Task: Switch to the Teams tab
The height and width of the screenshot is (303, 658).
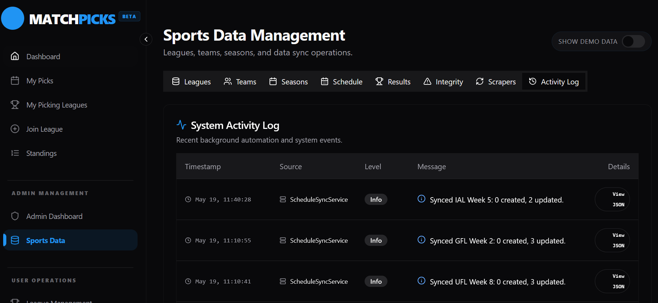Action: pyautogui.click(x=240, y=82)
